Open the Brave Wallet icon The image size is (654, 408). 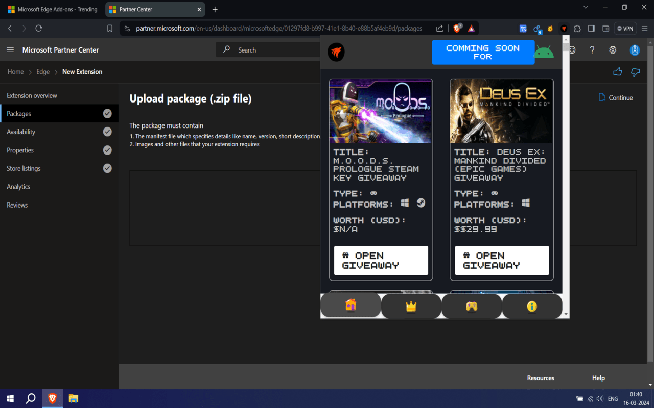pyautogui.click(x=605, y=29)
